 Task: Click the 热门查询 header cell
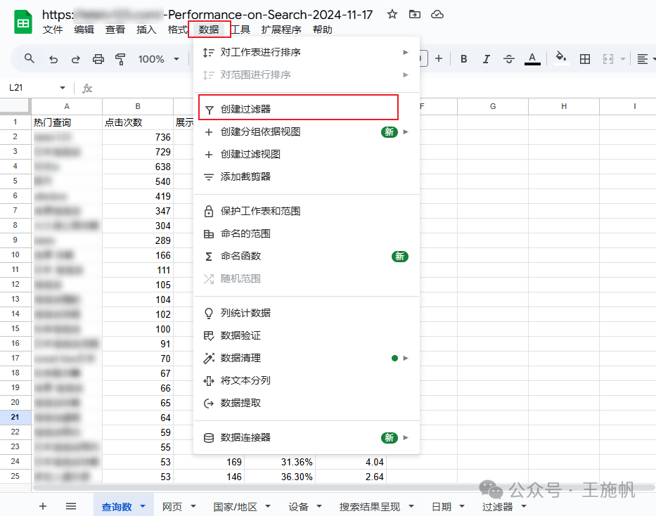coord(67,122)
